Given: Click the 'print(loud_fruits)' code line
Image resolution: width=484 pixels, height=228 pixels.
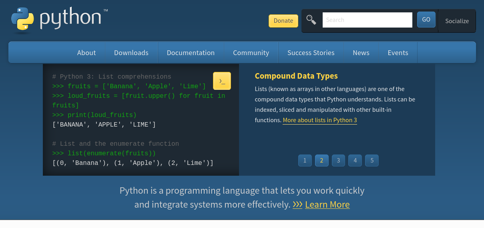Looking at the screenshot, I should [94, 115].
